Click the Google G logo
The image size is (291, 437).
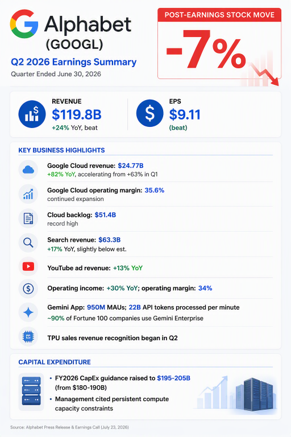click(x=24, y=24)
